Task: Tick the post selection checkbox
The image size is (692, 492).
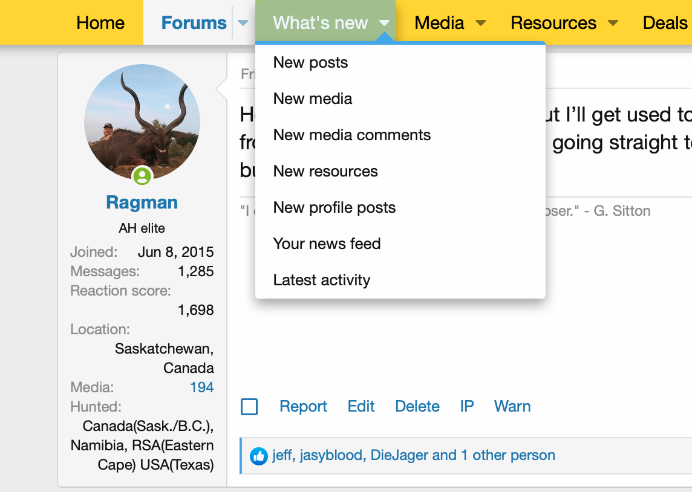Action: pos(249,407)
